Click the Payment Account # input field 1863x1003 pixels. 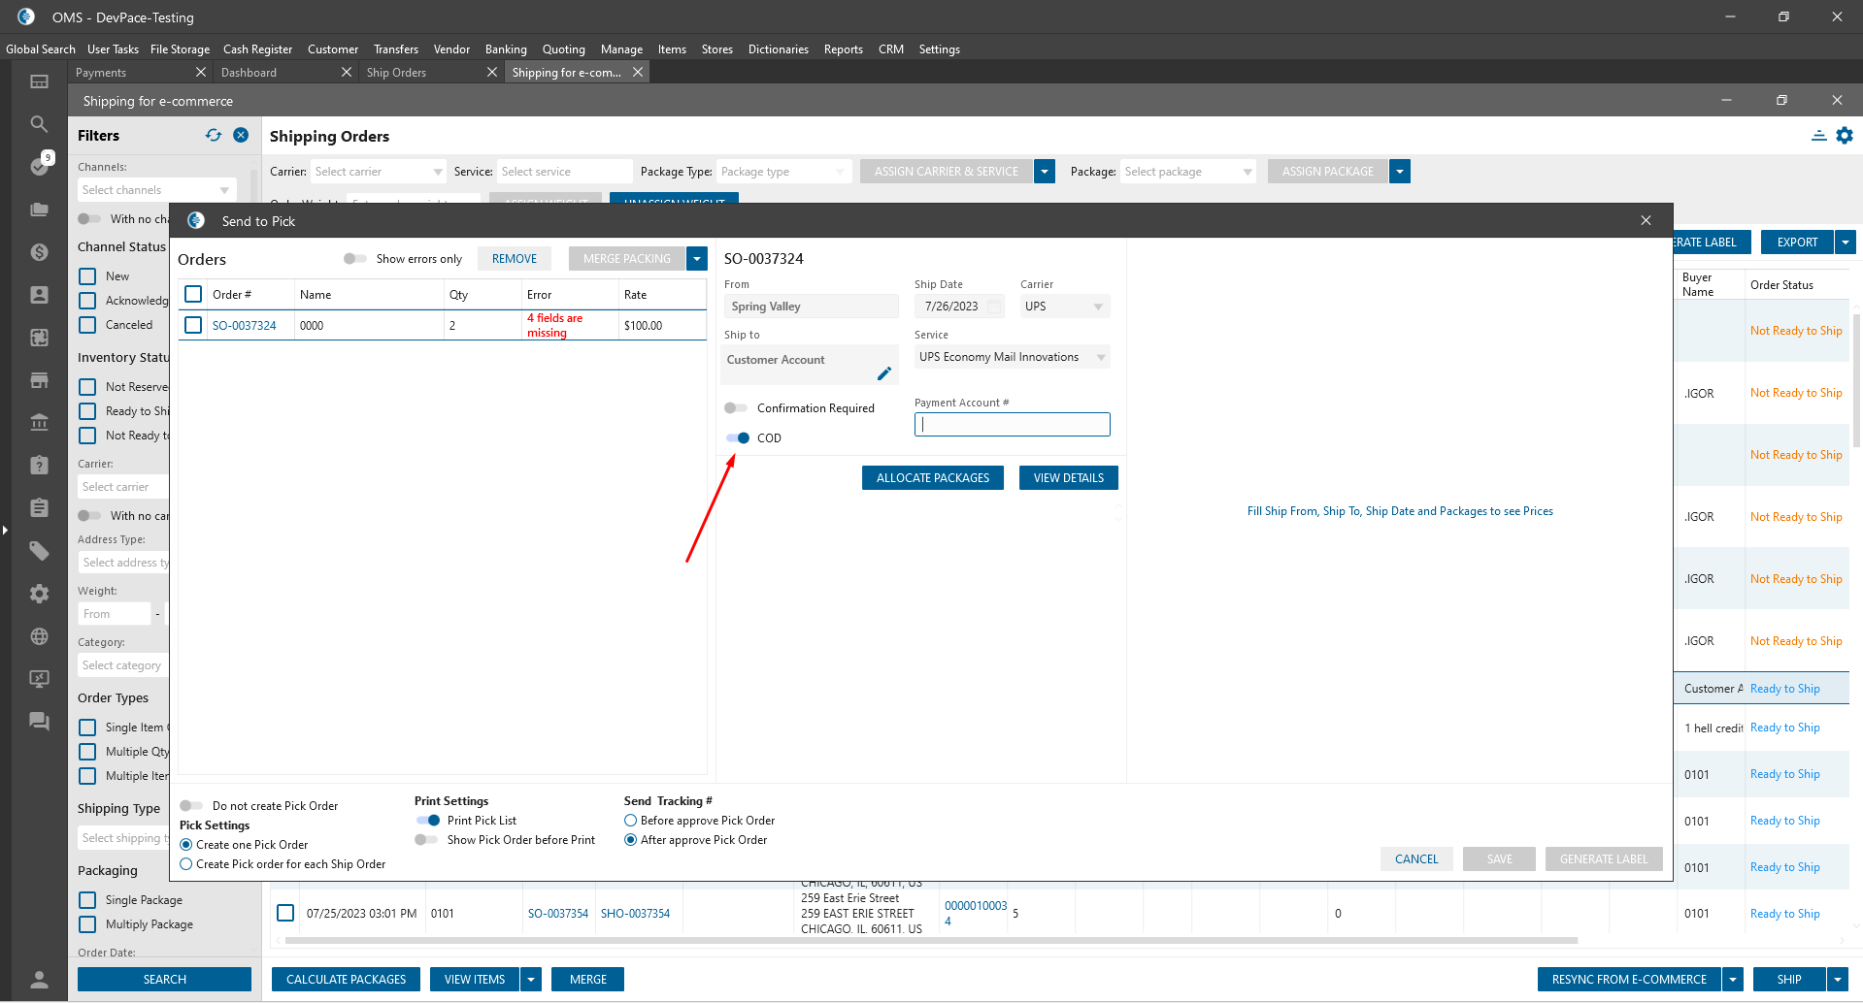1012,424
